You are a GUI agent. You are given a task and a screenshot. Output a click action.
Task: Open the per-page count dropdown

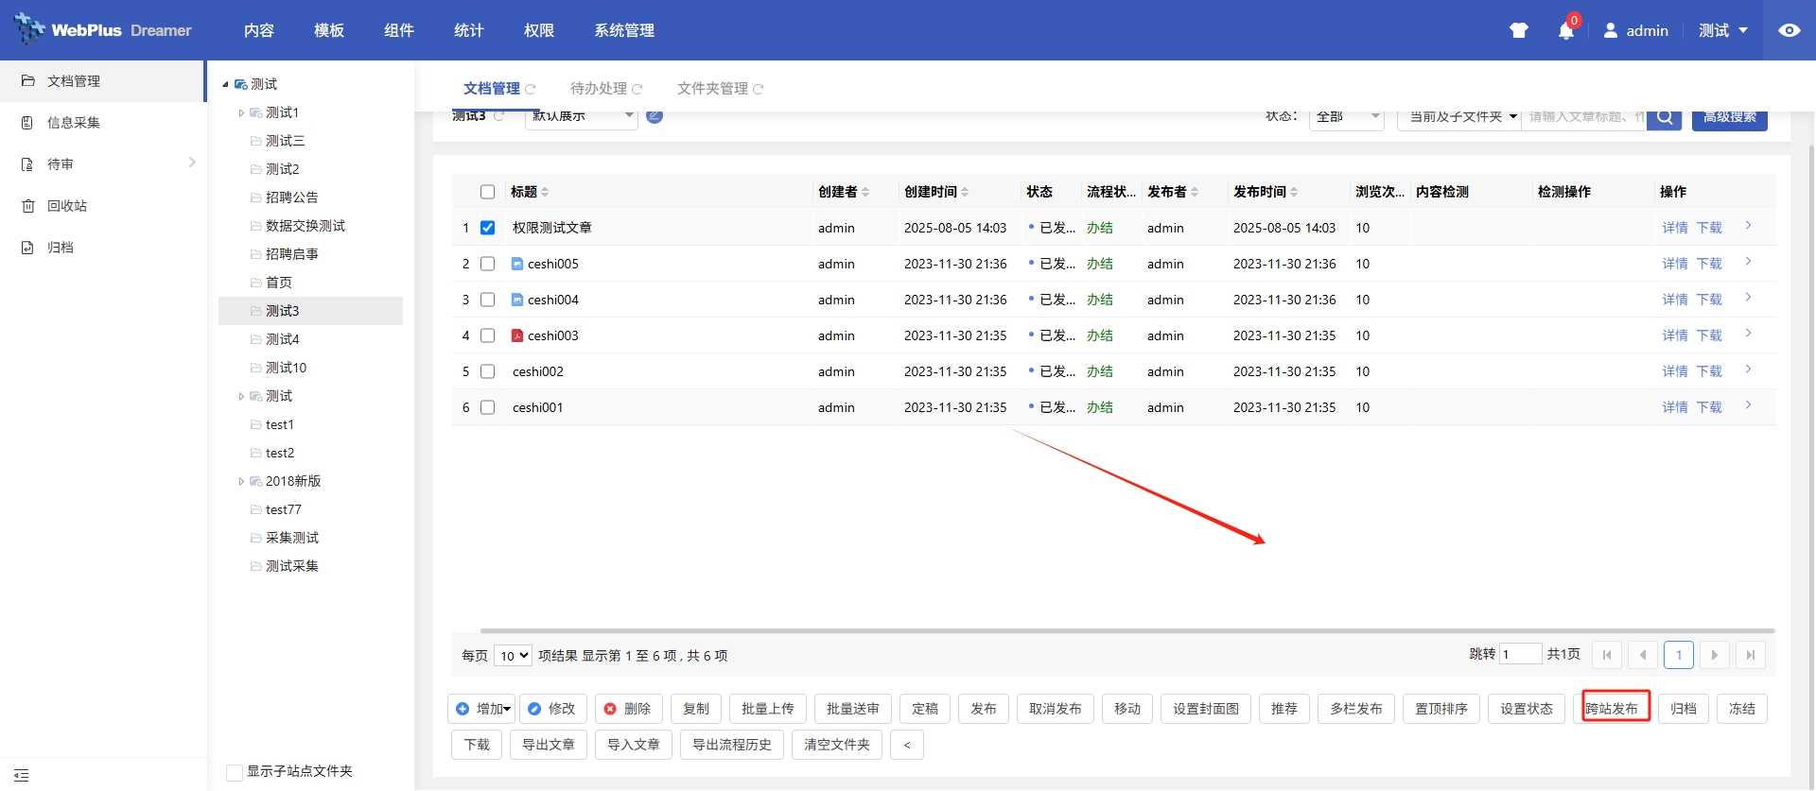[513, 656]
